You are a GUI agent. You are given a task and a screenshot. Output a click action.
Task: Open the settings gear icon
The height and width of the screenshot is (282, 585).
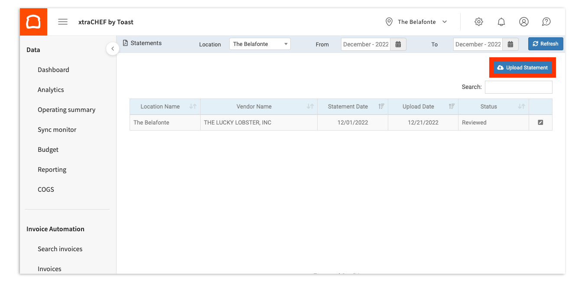(x=478, y=22)
